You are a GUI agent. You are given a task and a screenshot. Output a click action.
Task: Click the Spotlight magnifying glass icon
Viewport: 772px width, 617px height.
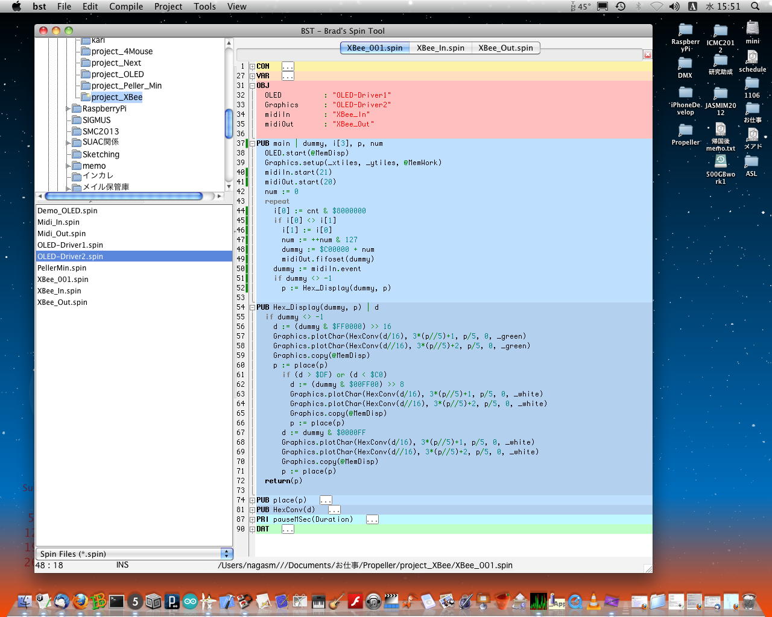(x=755, y=7)
